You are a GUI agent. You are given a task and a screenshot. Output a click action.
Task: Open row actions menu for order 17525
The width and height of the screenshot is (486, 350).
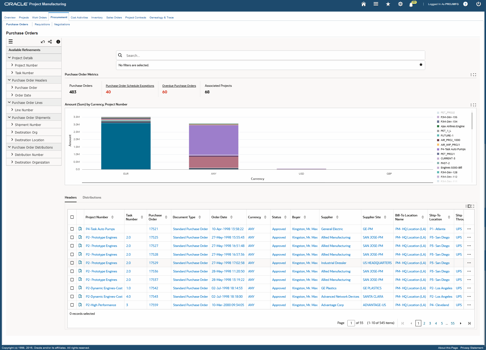pyautogui.click(x=469, y=237)
